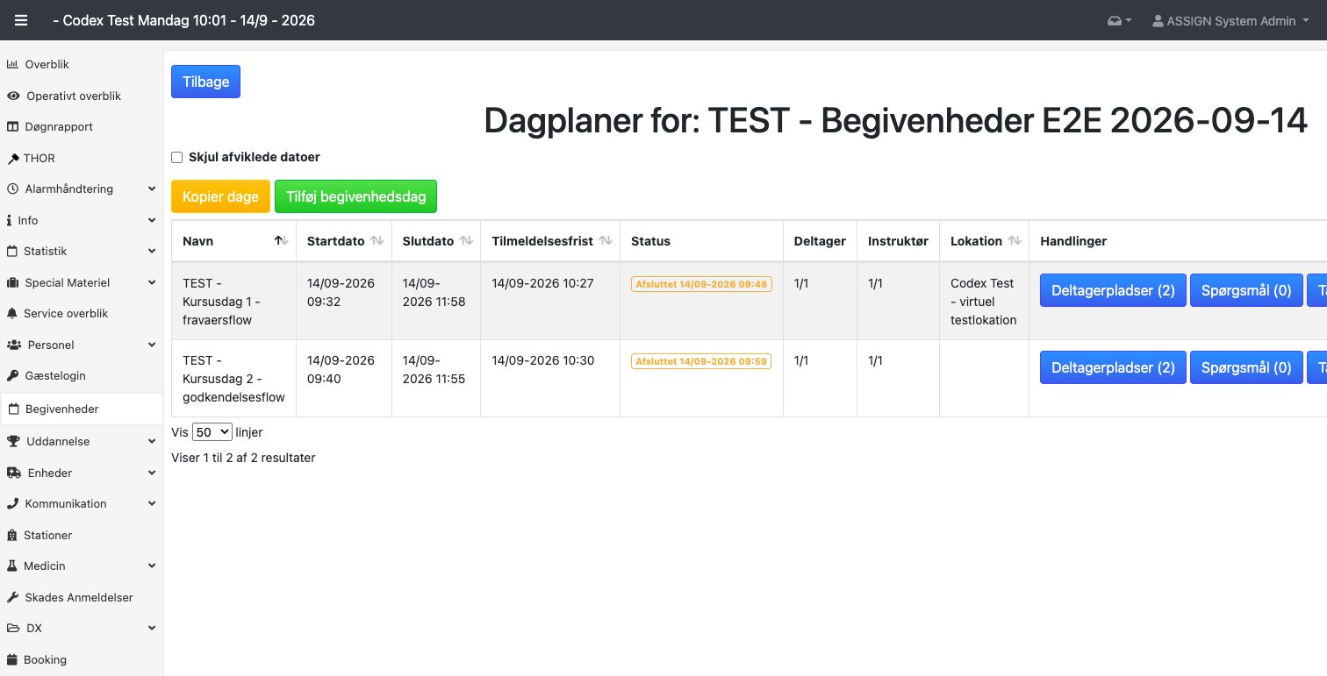This screenshot has width=1327, height=676.
Task: Expand the Personel sidebar section
Action: coord(81,345)
